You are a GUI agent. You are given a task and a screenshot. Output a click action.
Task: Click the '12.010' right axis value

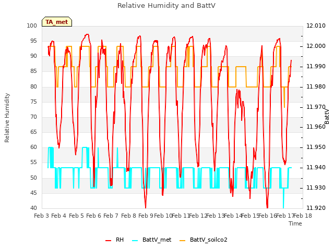click(316, 26)
